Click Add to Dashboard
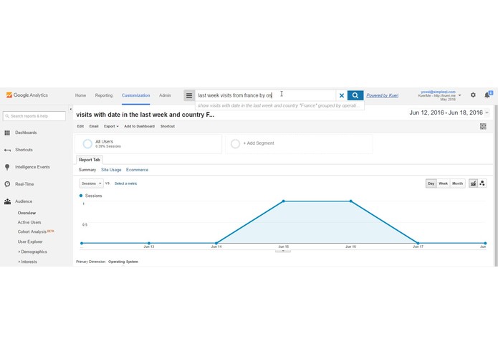 [140, 126]
